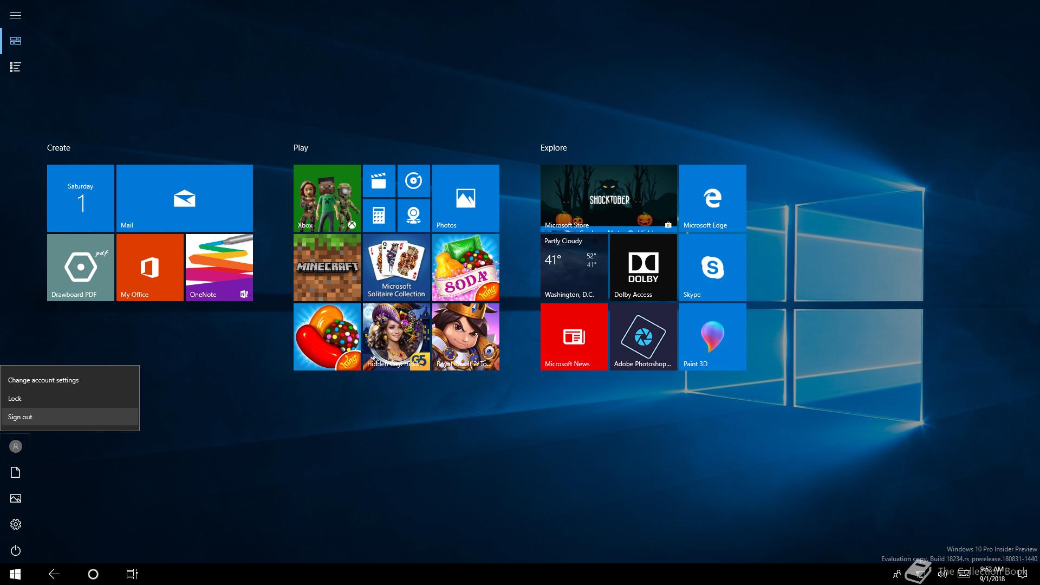
Task: Open Documents from Start sidebar
Action: [16, 472]
